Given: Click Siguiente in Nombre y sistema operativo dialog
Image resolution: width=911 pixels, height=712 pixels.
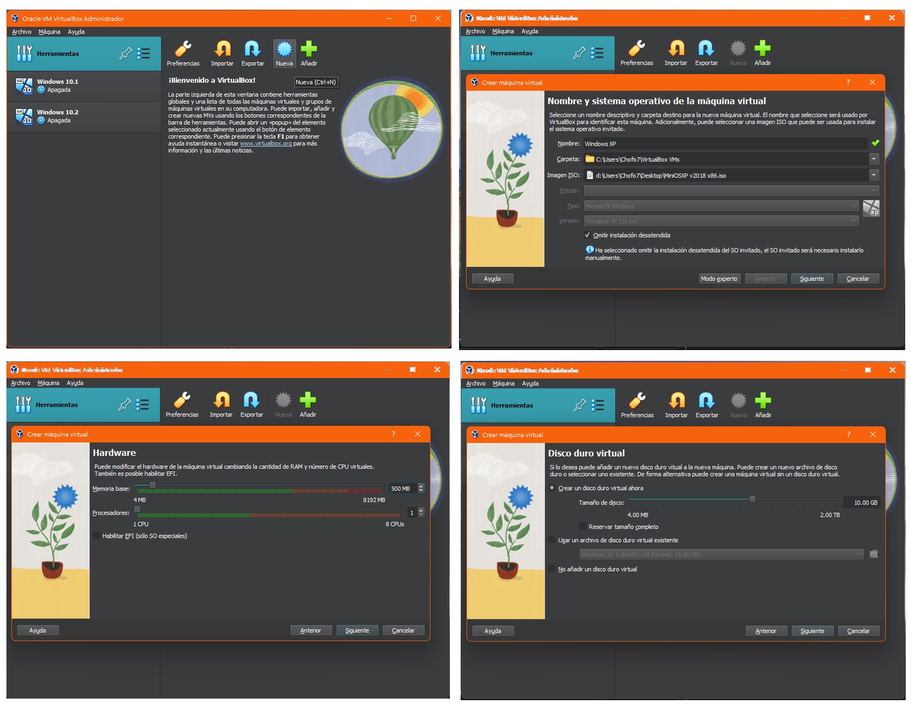Looking at the screenshot, I should (x=812, y=279).
